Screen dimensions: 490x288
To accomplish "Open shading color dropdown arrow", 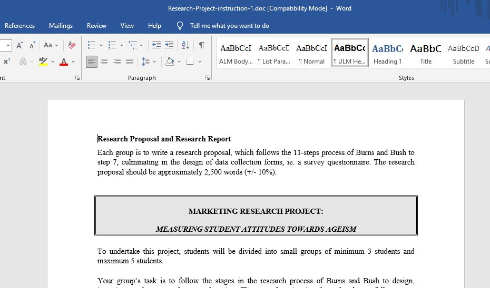I will point(179,61).
